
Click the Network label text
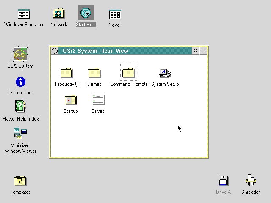click(59, 25)
